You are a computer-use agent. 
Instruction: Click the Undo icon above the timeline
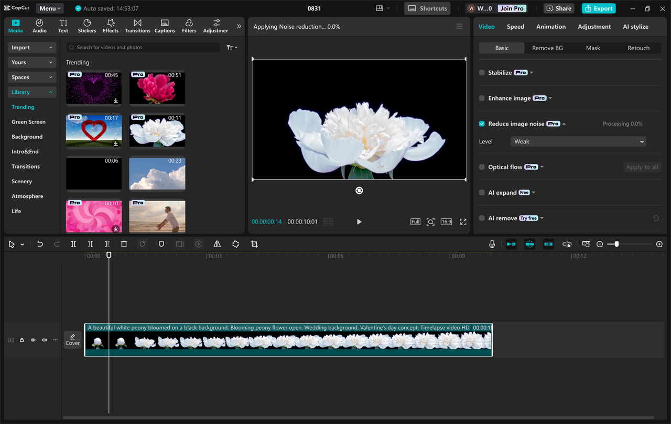[40, 244]
